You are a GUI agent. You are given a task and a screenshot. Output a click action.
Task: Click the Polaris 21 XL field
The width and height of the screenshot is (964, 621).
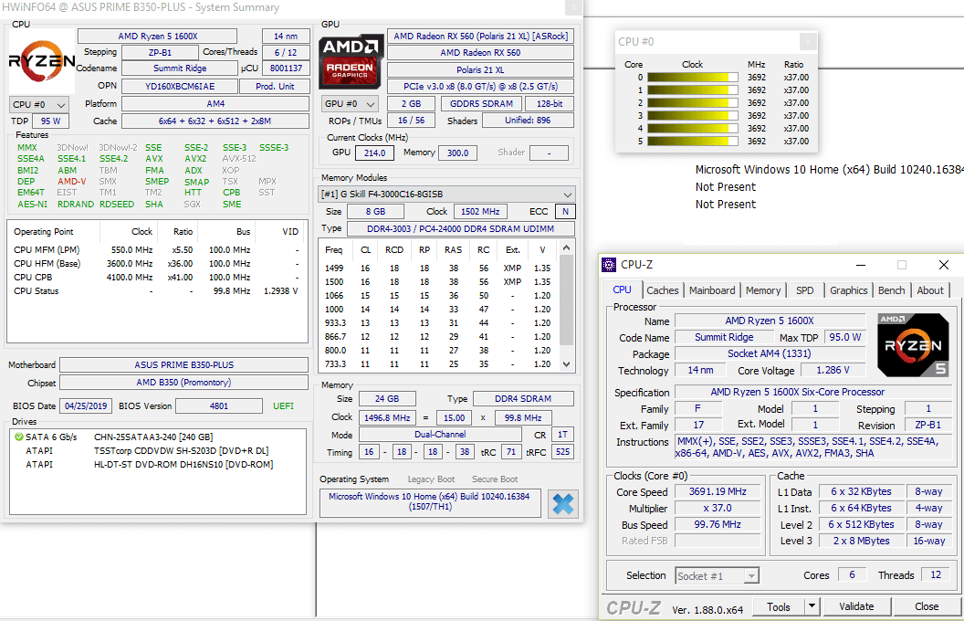coord(480,70)
